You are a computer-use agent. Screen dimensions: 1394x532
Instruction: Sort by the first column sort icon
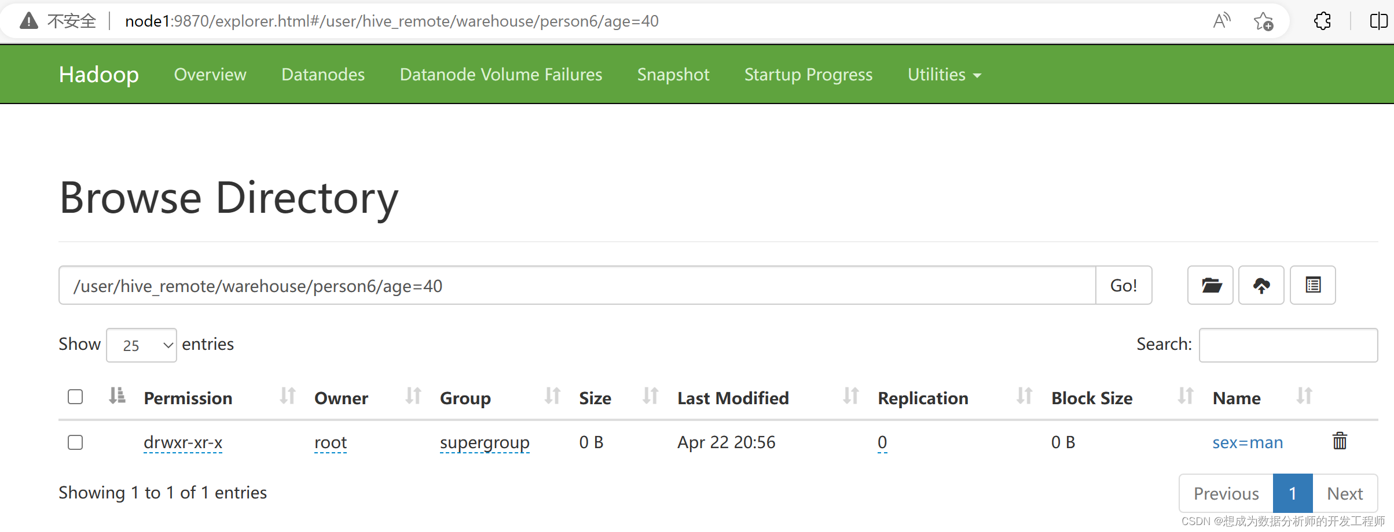(117, 396)
